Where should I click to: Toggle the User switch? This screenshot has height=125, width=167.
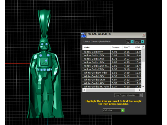143,42
